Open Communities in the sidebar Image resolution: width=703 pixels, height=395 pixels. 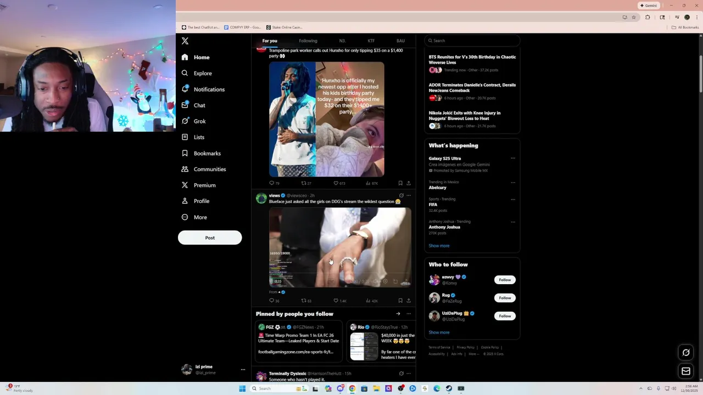coord(204,169)
